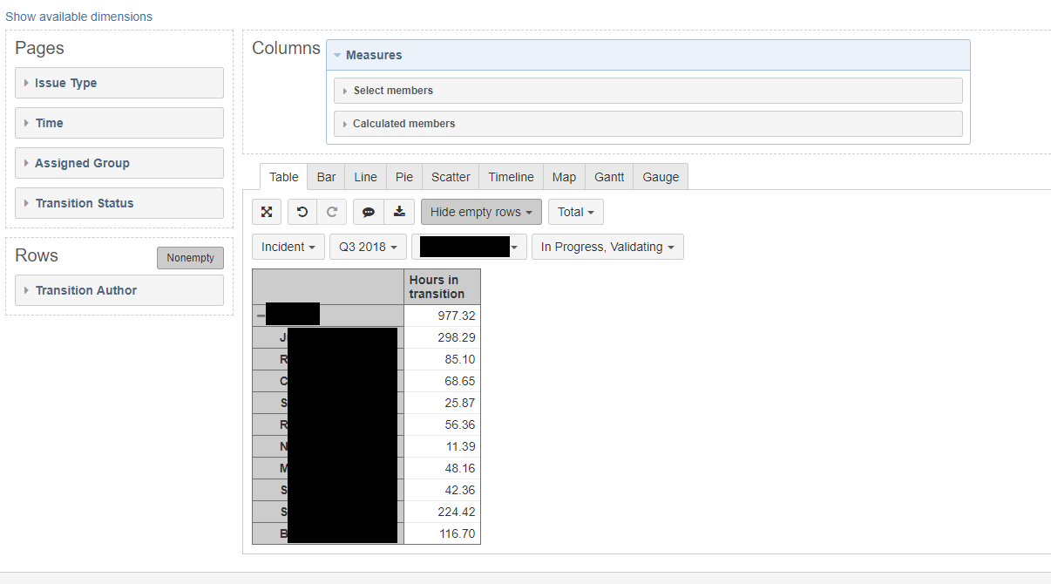Click the 11.39 value cell
Image resolution: width=1051 pixels, height=584 pixels.
tap(442, 446)
